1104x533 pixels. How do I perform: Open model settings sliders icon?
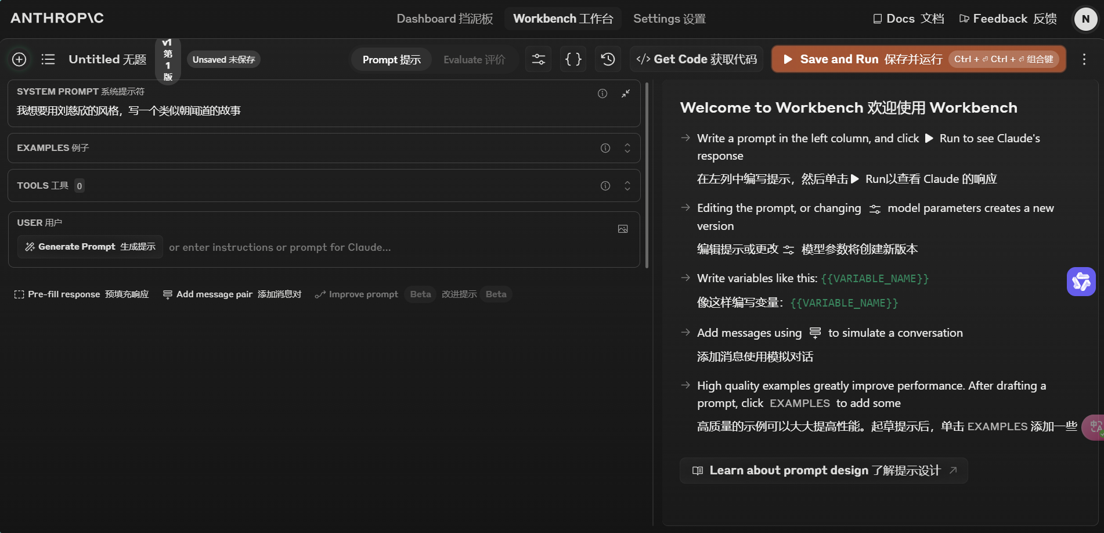(538, 59)
